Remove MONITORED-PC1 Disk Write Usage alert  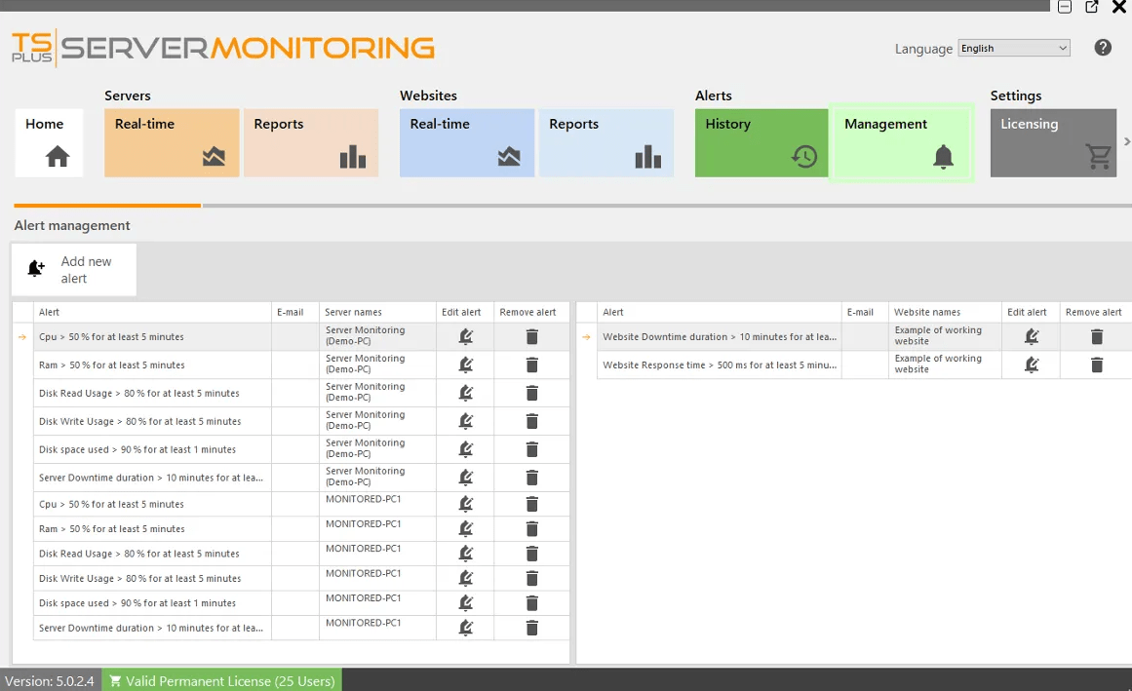click(532, 579)
